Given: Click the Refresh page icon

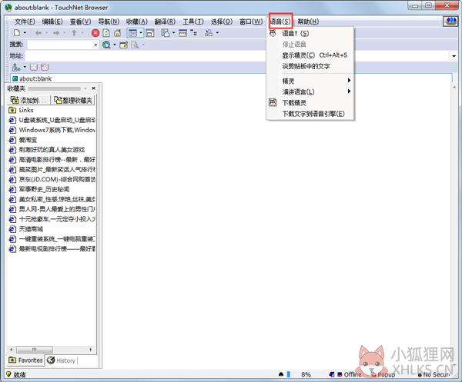Looking at the screenshot, I should [x=106, y=33].
